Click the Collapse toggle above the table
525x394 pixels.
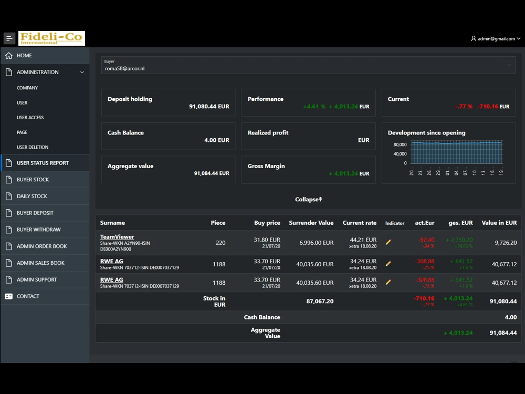(308, 199)
